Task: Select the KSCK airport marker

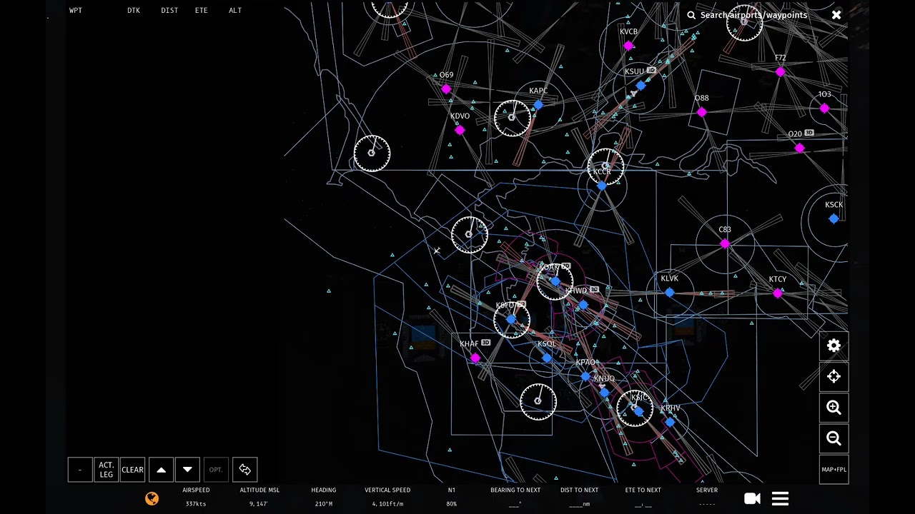Action: 834,218
